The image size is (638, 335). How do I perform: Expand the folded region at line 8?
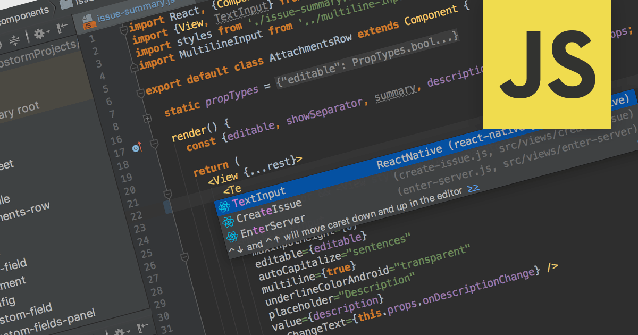click(x=148, y=118)
